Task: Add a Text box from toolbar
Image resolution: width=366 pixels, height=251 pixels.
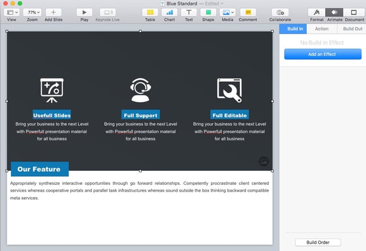Action: tap(189, 12)
